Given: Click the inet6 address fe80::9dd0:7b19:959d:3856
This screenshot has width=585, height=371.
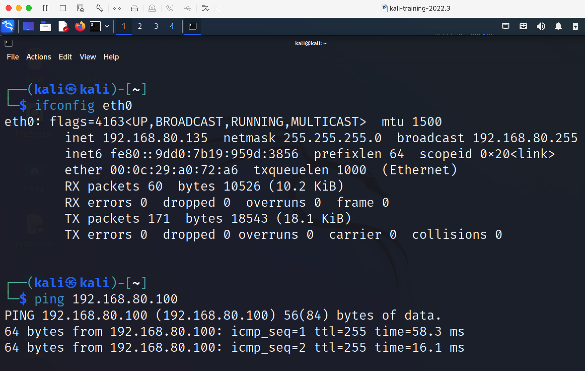Looking at the screenshot, I should click(204, 154).
